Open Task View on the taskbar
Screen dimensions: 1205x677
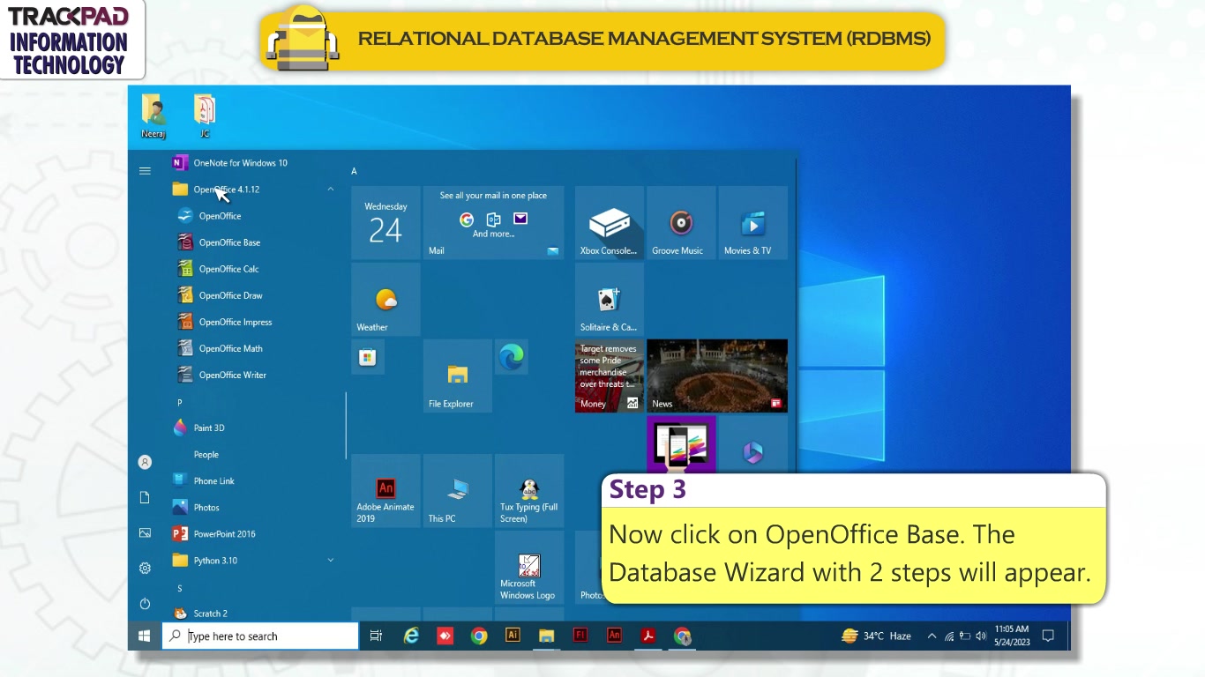(x=376, y=636)
